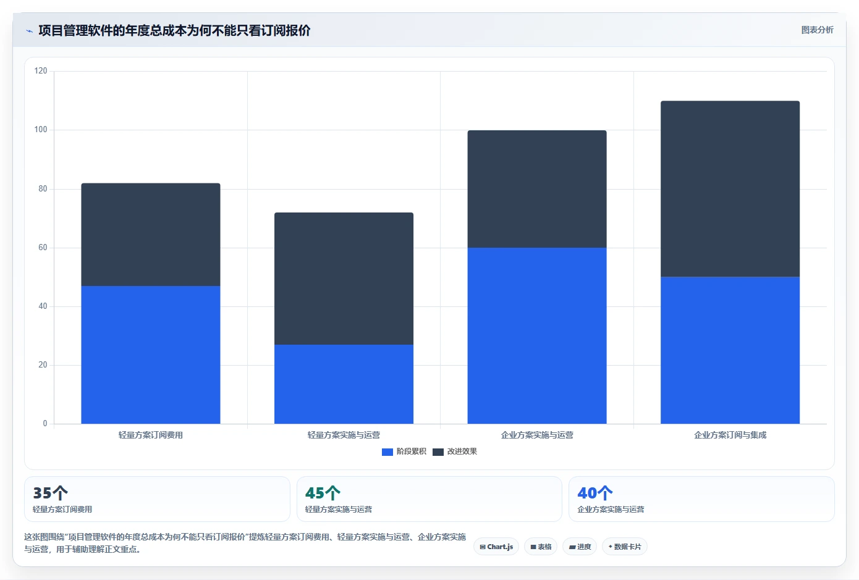
Task: Click the 40个 stat card
Action: 701,499
